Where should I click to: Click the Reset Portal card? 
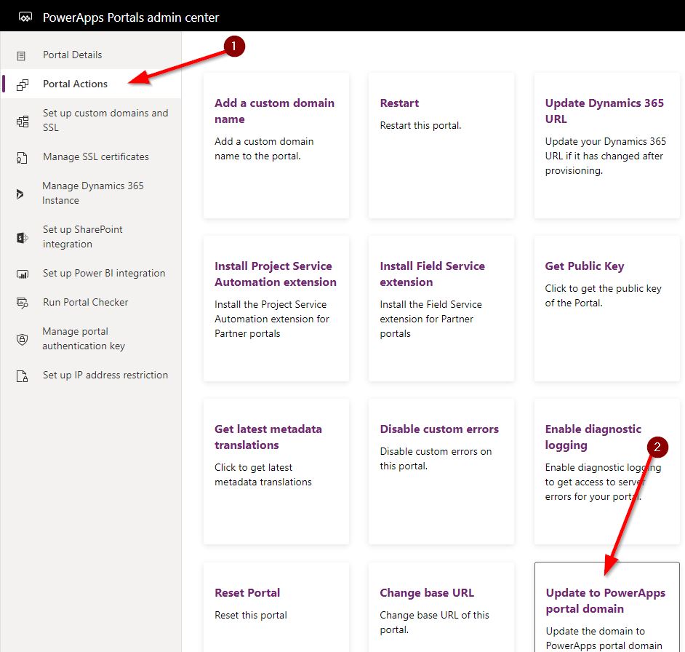pyautogui.click(x=276, y=608)
